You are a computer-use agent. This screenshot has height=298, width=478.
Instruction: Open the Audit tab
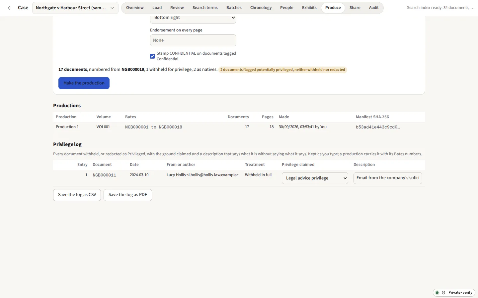click(374, 8)
